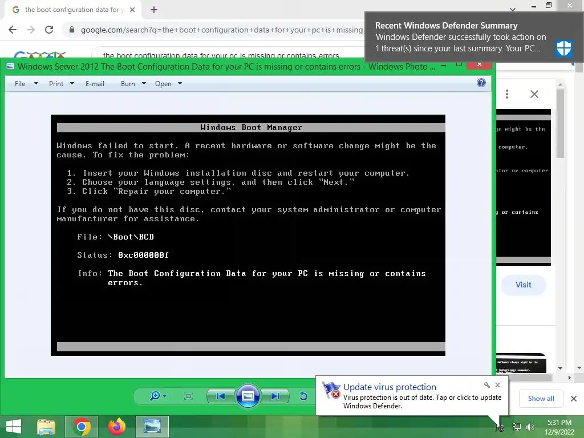Close the Google image preview panel
Screen dimensions: 584x438
534,94
